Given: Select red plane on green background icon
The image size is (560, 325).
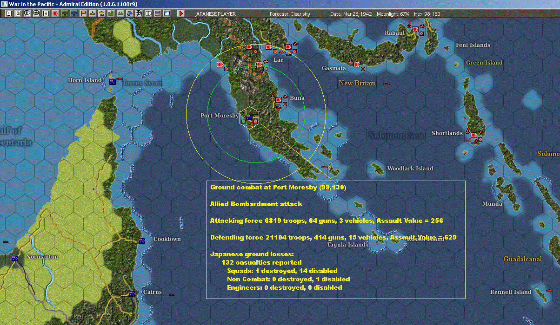Looking at the screenshot, I should 64,13.
